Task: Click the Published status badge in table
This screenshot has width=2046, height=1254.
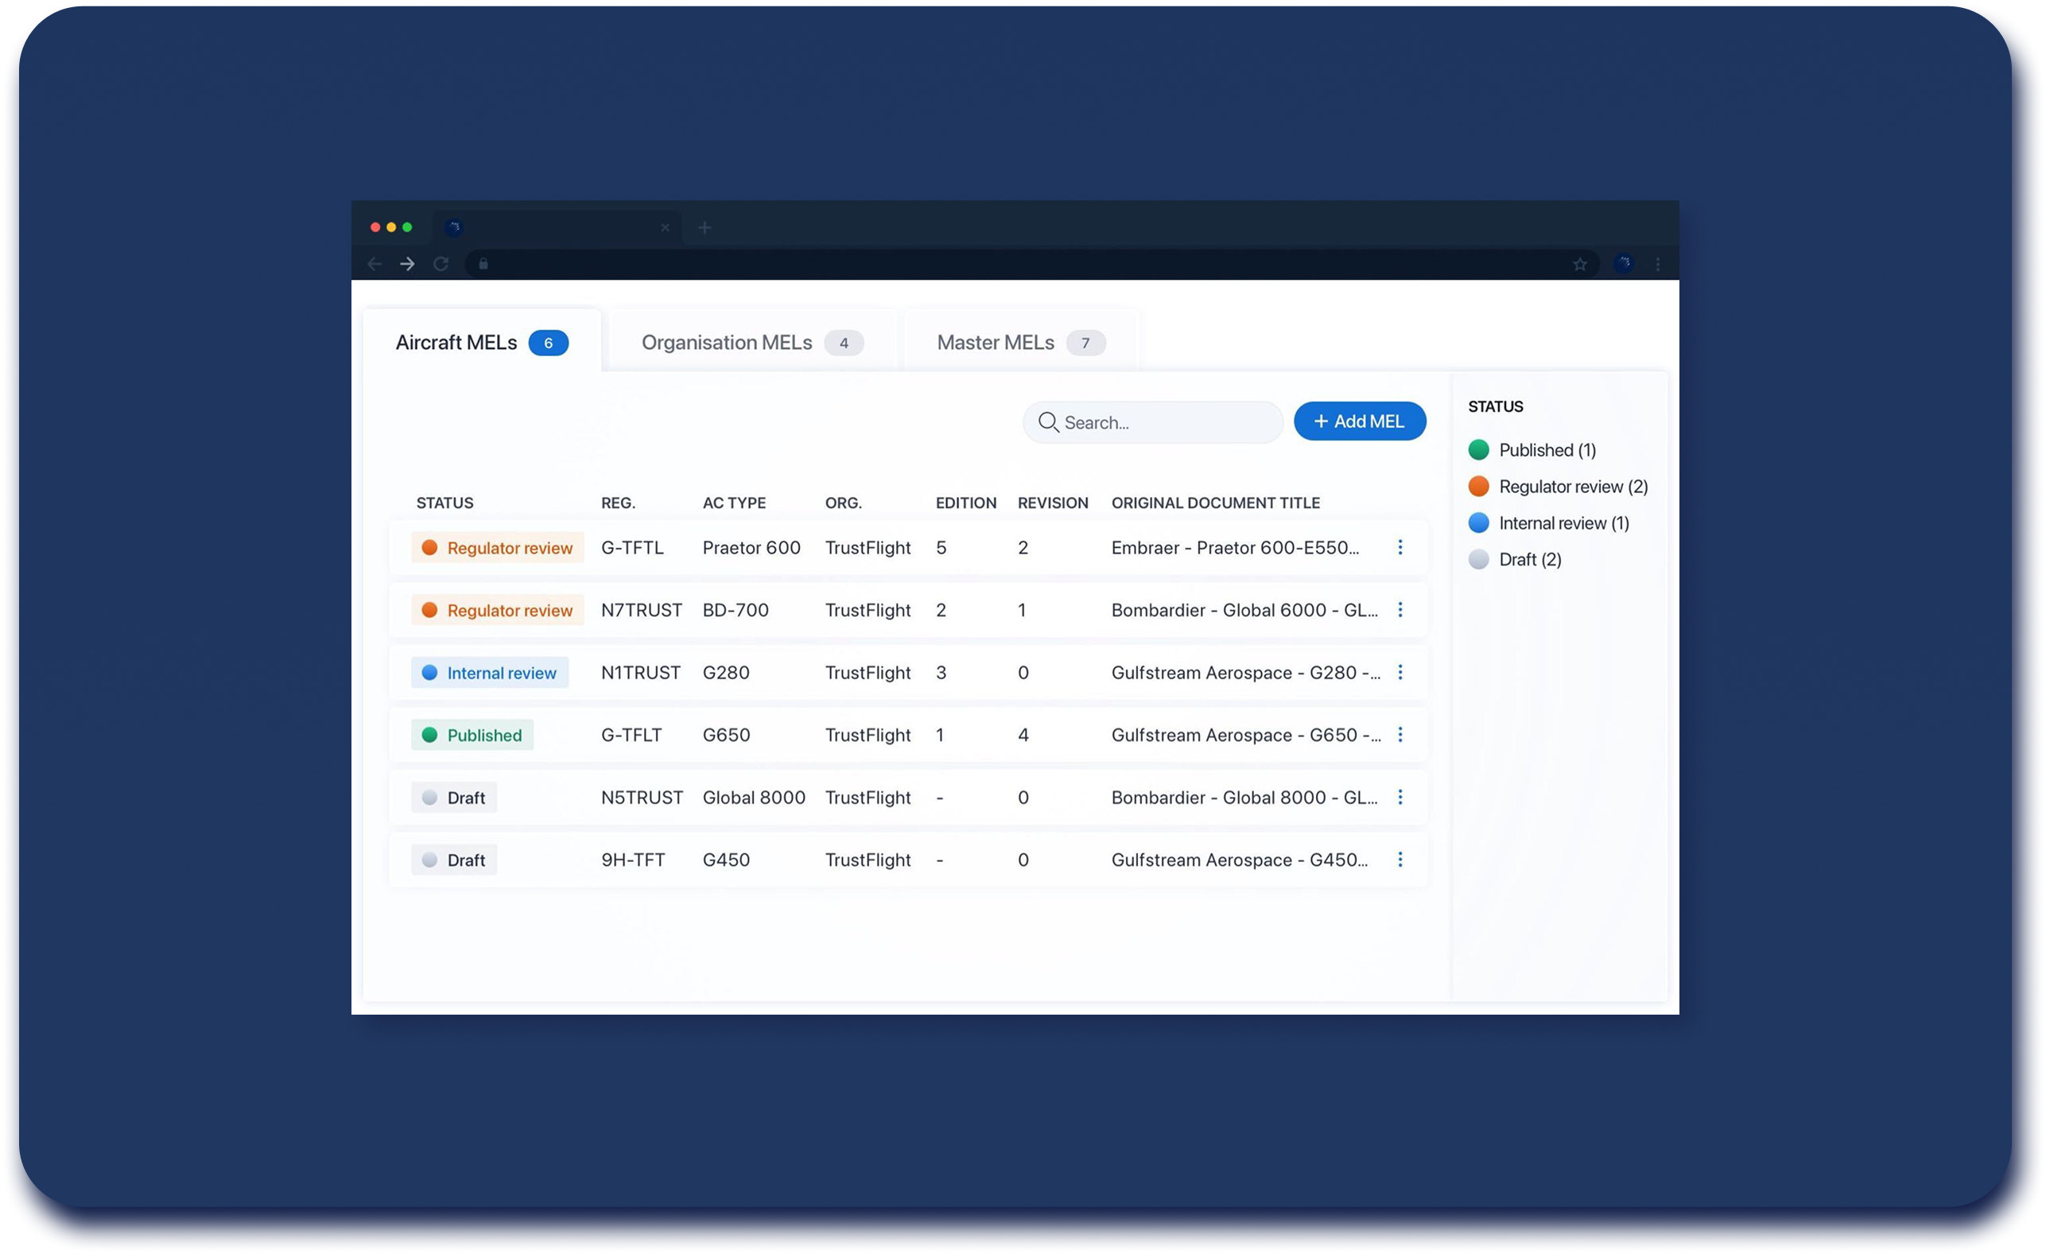Action: pos(472,734)
